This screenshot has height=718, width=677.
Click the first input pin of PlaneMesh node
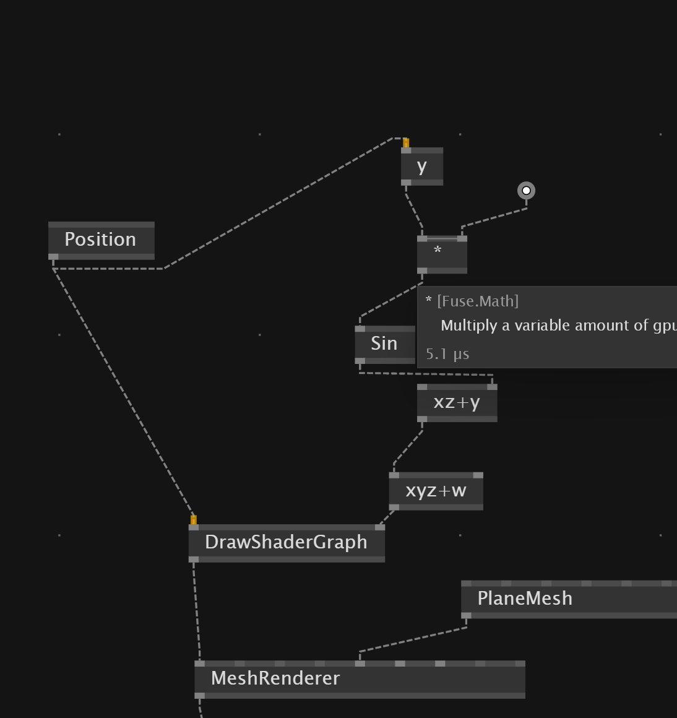pos(466,583)
